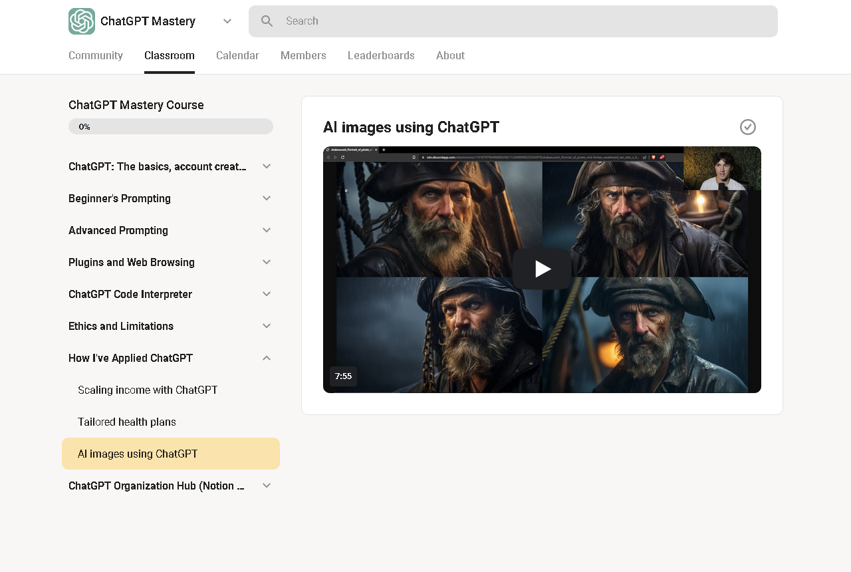Click the Ethics and Limitations section title
Screen dimensions: 851x572
point(121,326)
